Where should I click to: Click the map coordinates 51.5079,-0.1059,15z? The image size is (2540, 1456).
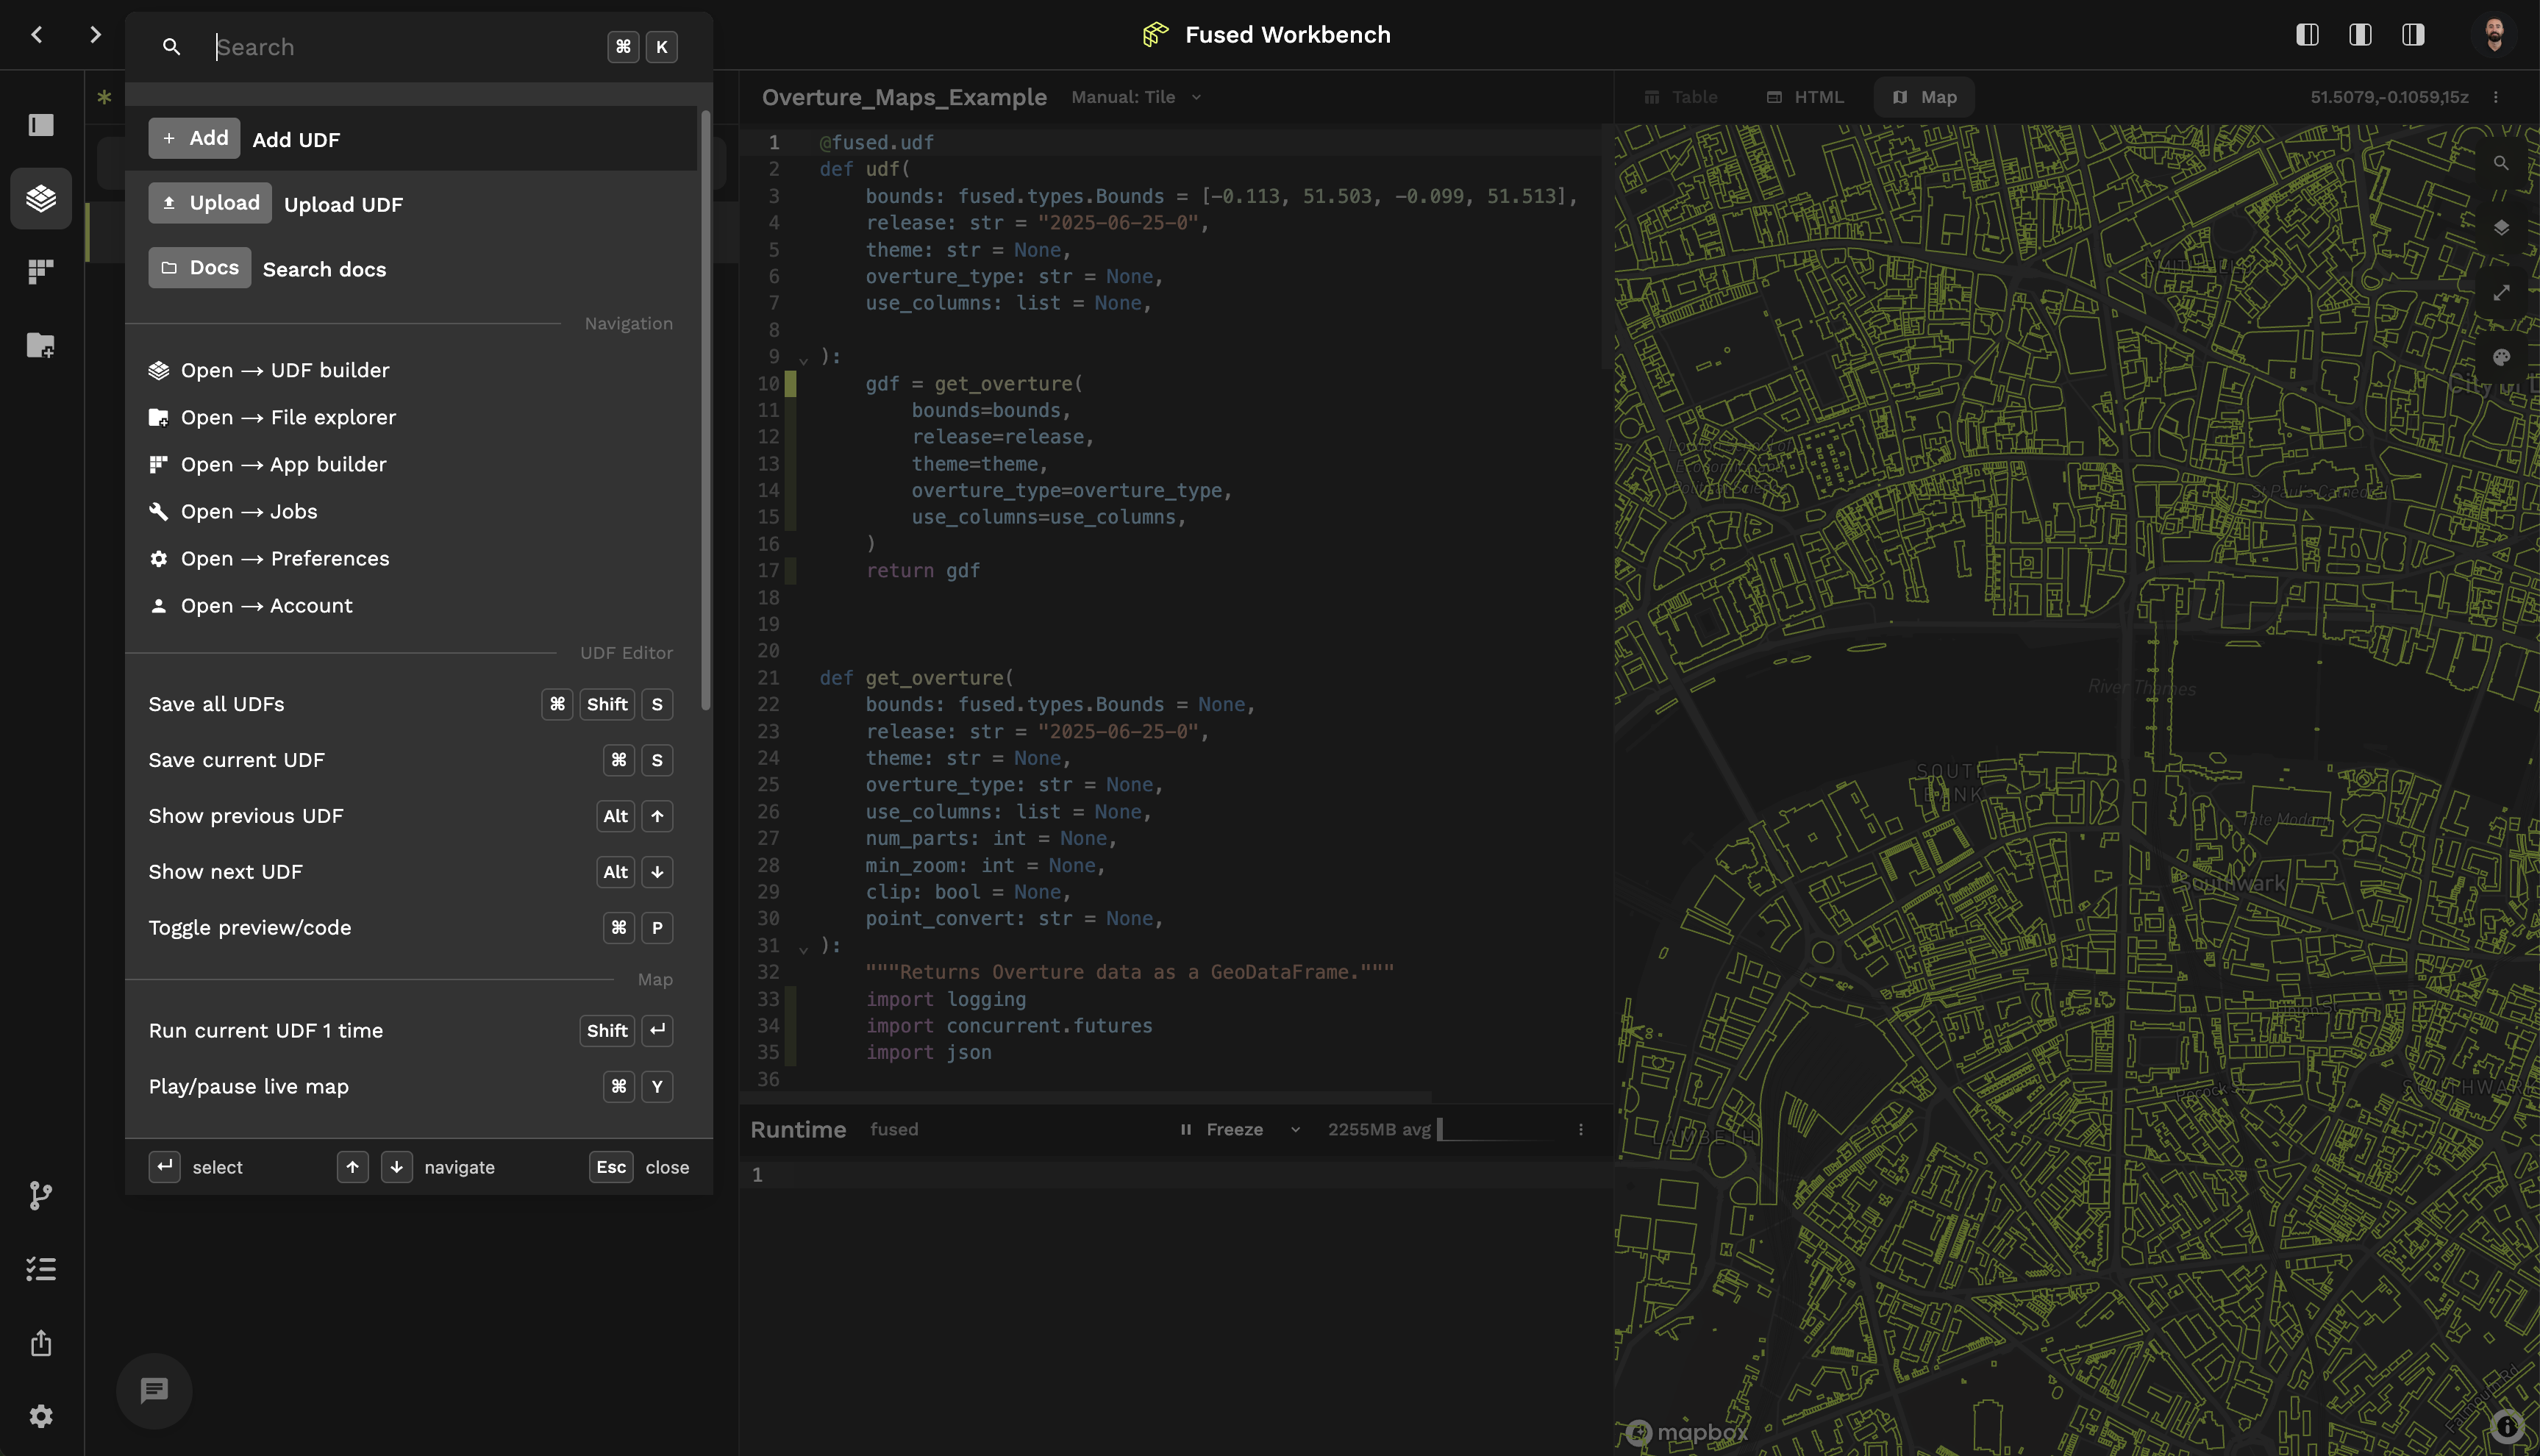coord(2389,97)
